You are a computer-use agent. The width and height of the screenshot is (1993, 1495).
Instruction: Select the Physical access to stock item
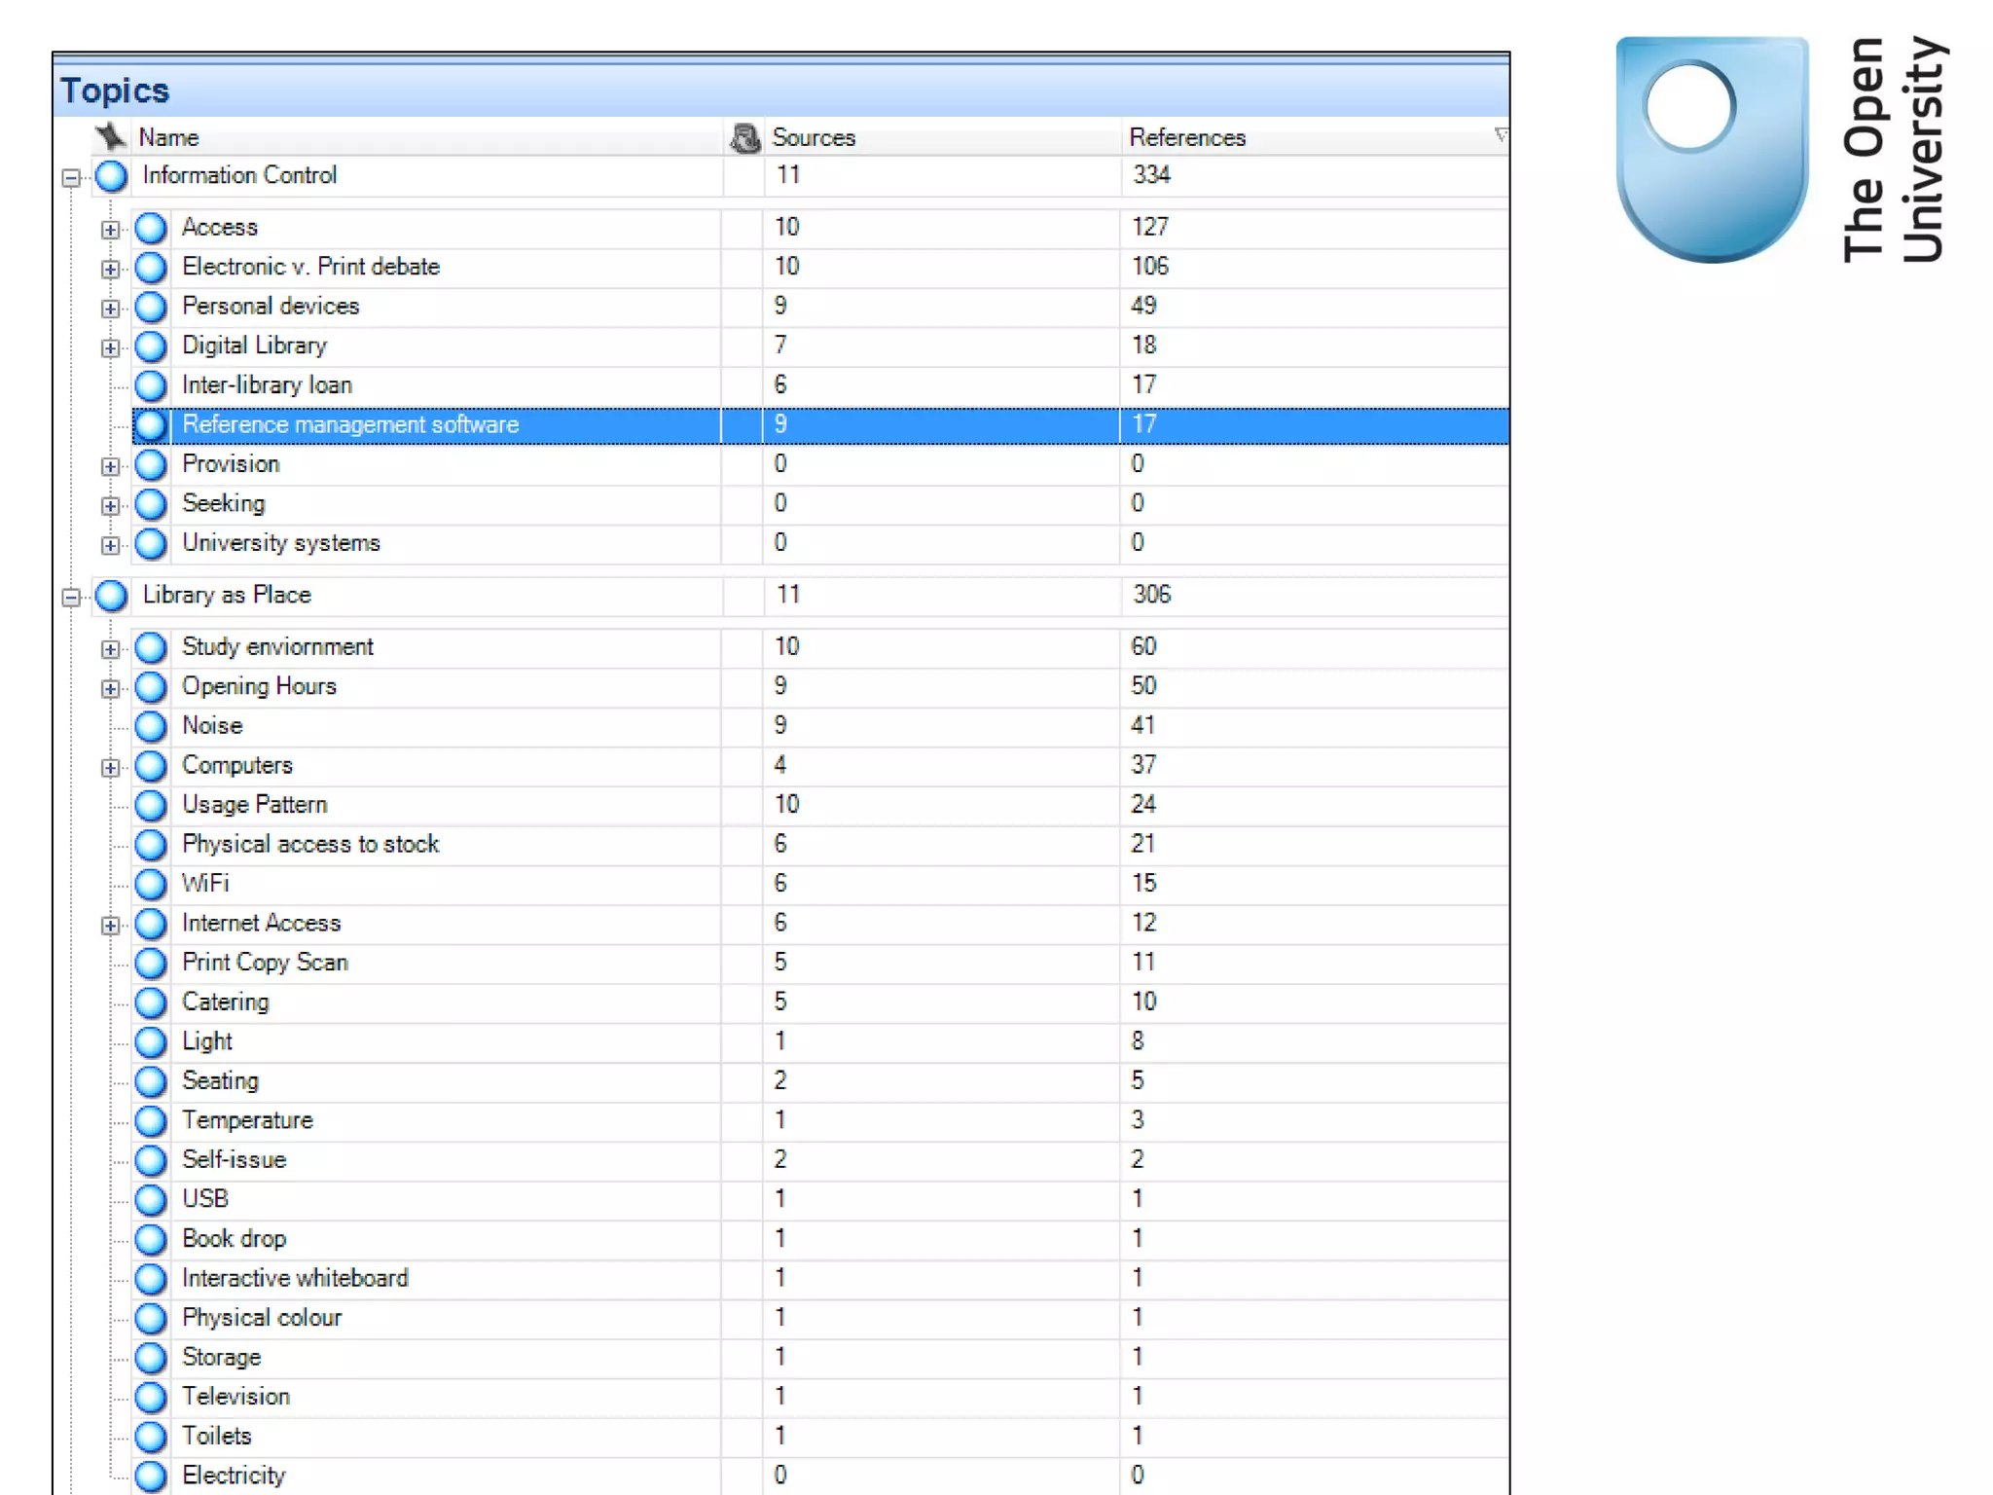pos(310,844)
